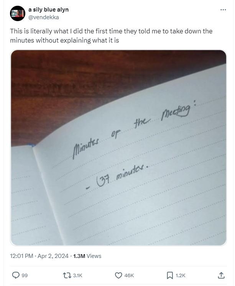Screen dimensions: 235x286
Task: Open the notebook photo attachment
Action: click(x=118, y=147)
